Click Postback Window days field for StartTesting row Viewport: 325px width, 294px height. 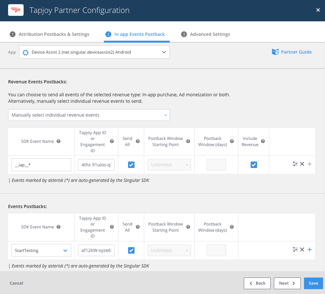pos(216,250)
